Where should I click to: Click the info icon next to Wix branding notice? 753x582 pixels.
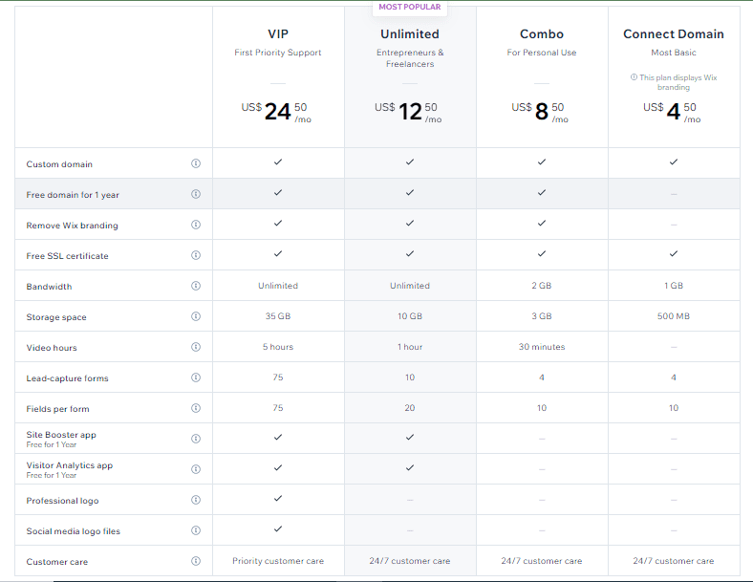pyautogui.click(x=634, y=77)
